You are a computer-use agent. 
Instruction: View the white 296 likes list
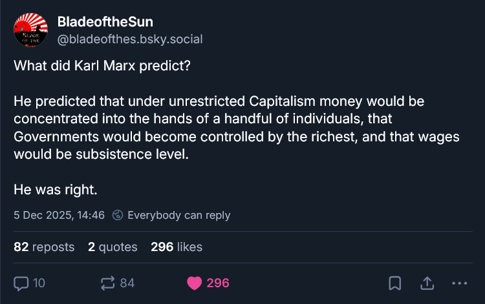(x=176, y=247)
